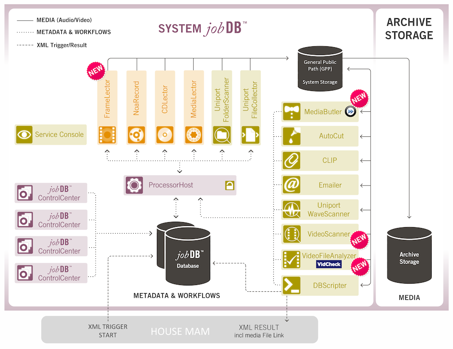Screen dimensions: 453x349
Task: Click the FrameLector film reel icon
Action: (107, 135)
